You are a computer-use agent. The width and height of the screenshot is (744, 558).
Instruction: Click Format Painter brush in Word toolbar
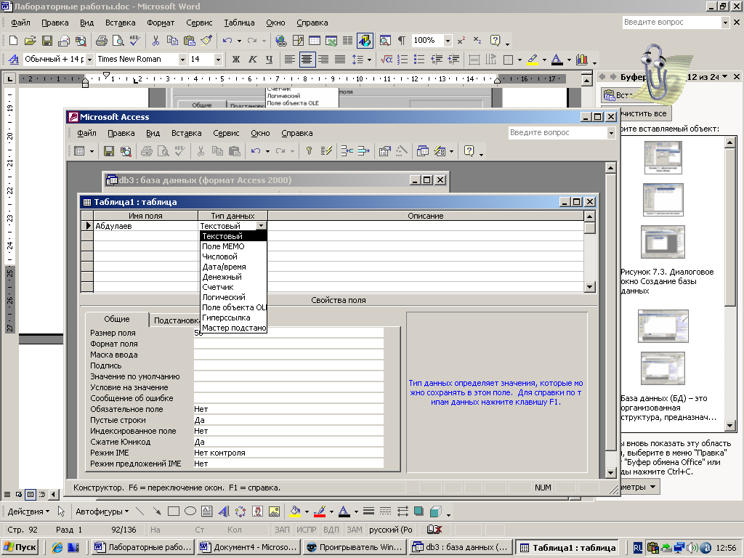(206, 41)
